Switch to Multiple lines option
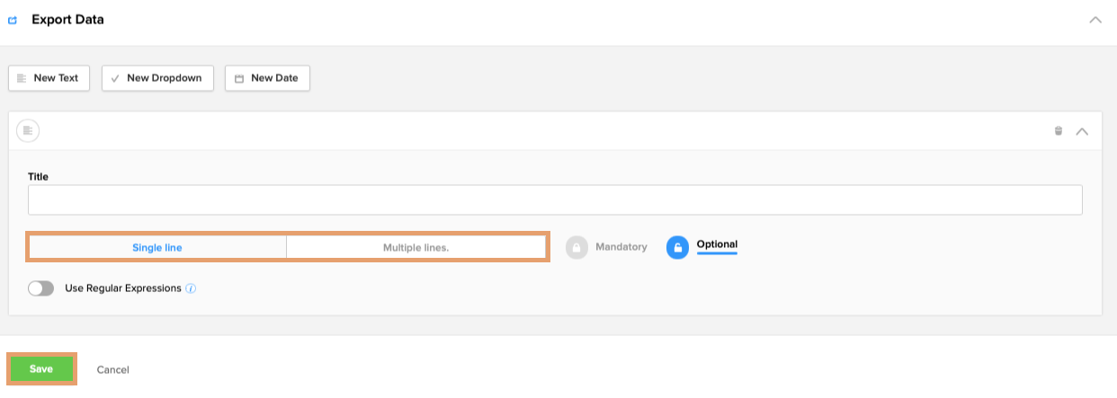The image size is (1117, 398). pos(416,247)
